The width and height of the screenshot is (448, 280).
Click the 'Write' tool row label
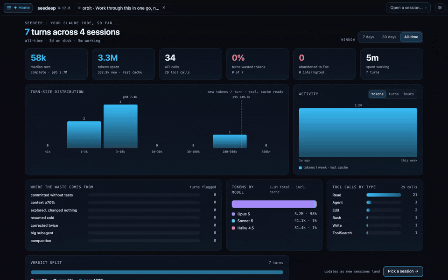[x=337, y=225]
